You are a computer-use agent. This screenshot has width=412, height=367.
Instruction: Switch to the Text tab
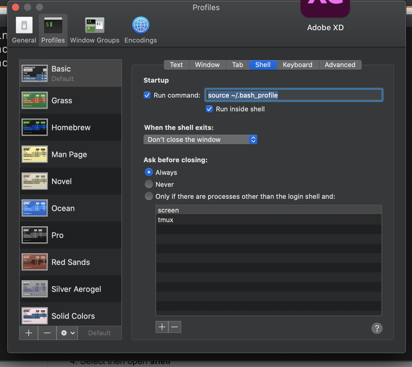pyautogui.click(x=176, y=65)
